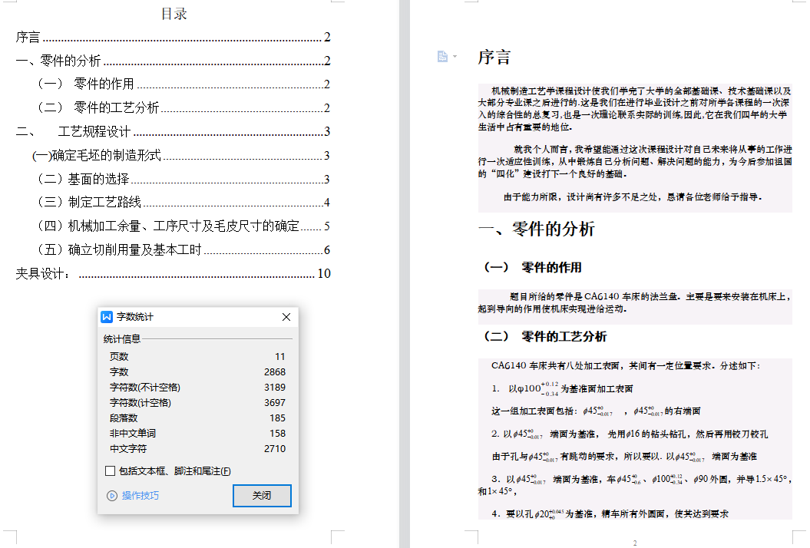Screen dimensions: 810x548
Task: Click the WPS logo in the dialog title
Action: (x=107, y=317)
